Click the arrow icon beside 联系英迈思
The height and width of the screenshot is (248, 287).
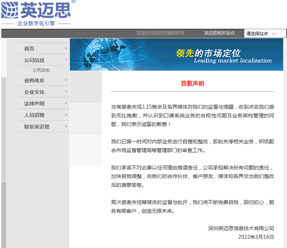tap(66, 126)
